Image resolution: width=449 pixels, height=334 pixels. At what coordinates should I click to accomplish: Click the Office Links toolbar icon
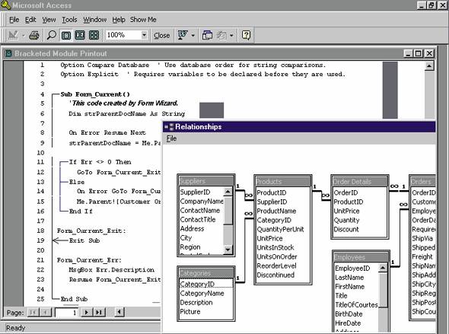[183, 35]
